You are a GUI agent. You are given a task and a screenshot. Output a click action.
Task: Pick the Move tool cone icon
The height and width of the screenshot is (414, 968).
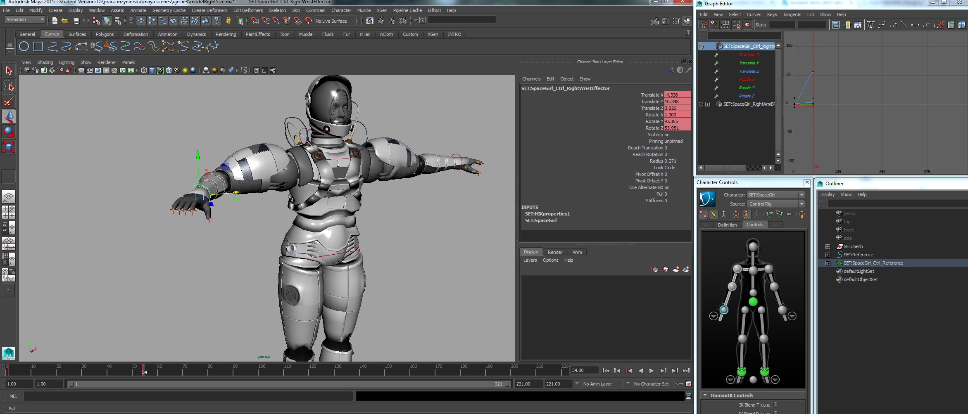[9, 117]
